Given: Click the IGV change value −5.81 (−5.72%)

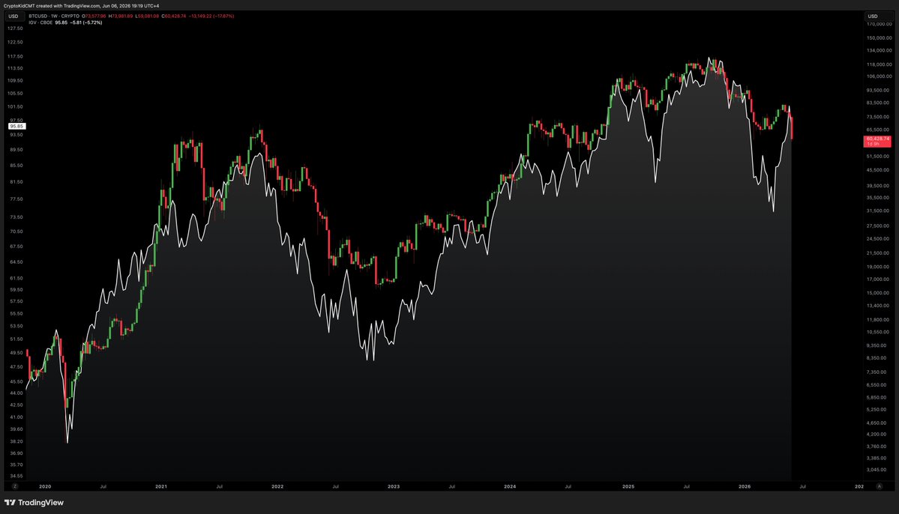Looking at the screenshot, I should tap(86, 23).
